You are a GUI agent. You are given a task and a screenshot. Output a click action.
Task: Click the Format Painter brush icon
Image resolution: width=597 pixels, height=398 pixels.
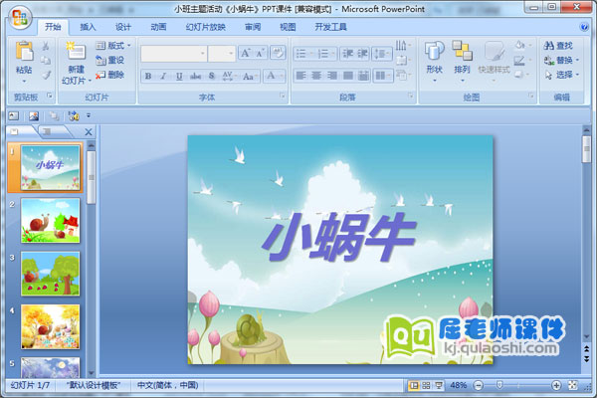tap(46, 75)
